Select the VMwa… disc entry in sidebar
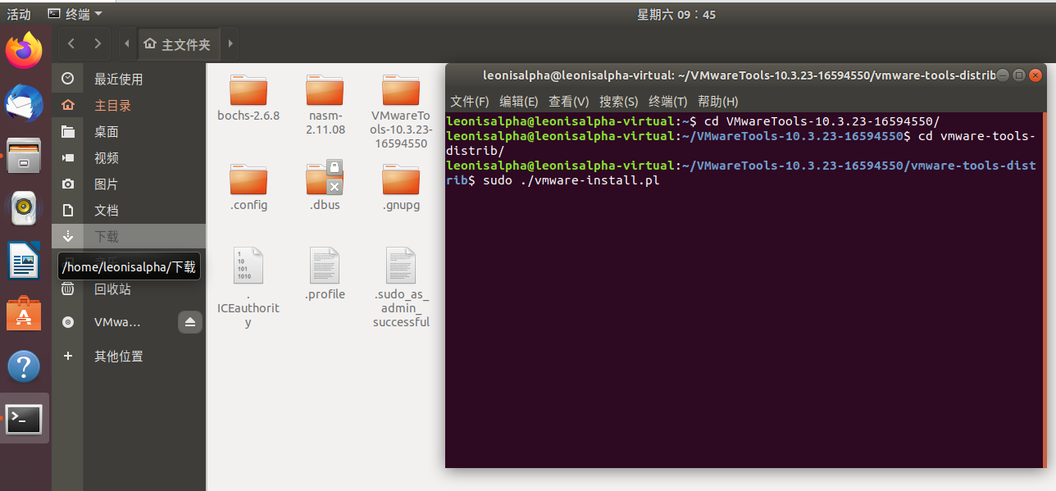The image size is (1056, 491). point(117,322)
